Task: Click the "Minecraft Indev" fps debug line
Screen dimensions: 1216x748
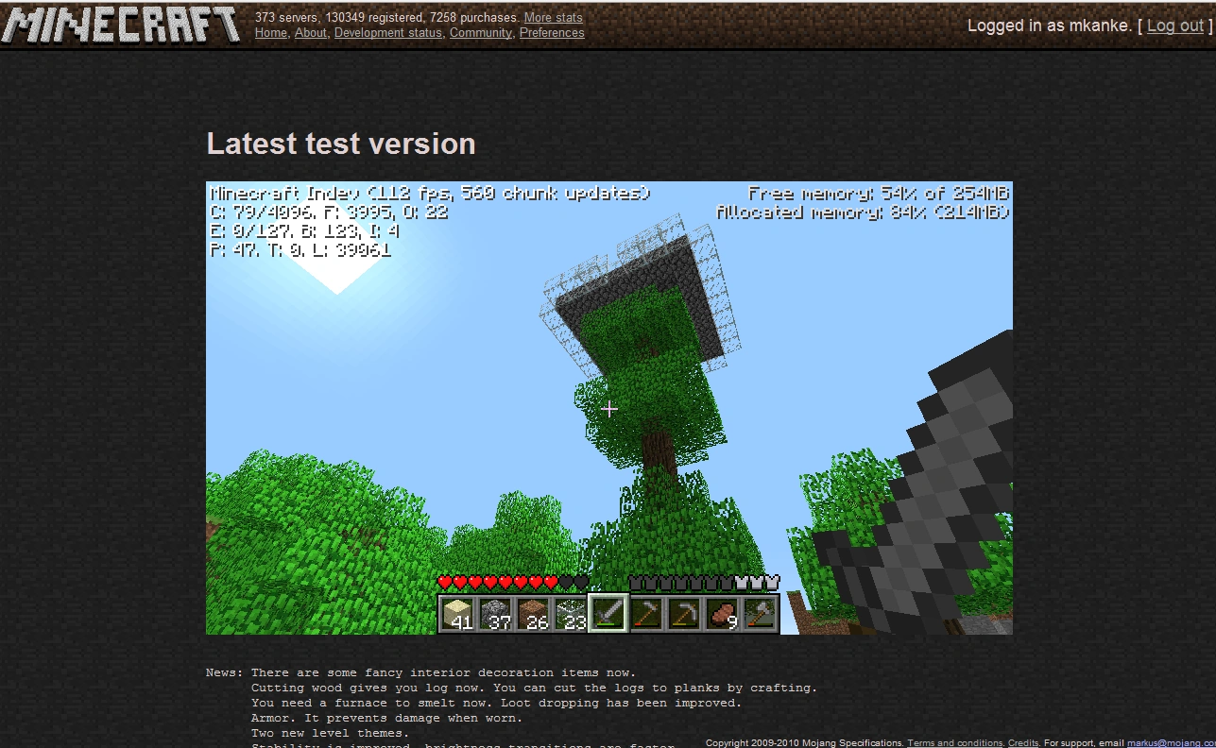Action: [430, 194]
